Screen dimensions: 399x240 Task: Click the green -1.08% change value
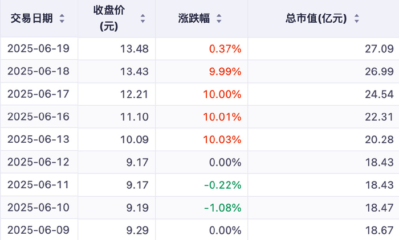[223, 208]
